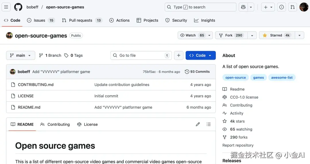Switch to the Issues tab
The height and width of the screenshot is (164, 310).
41,20
